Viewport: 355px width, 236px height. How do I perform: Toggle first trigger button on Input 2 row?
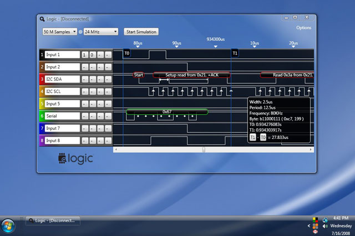(85, 67)
